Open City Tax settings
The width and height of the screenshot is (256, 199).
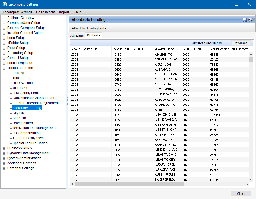point(18,113)
